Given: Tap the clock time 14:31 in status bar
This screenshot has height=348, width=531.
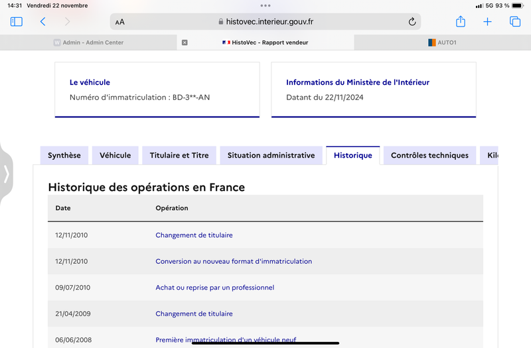Looking at the screenshot, I should [15, 5].
